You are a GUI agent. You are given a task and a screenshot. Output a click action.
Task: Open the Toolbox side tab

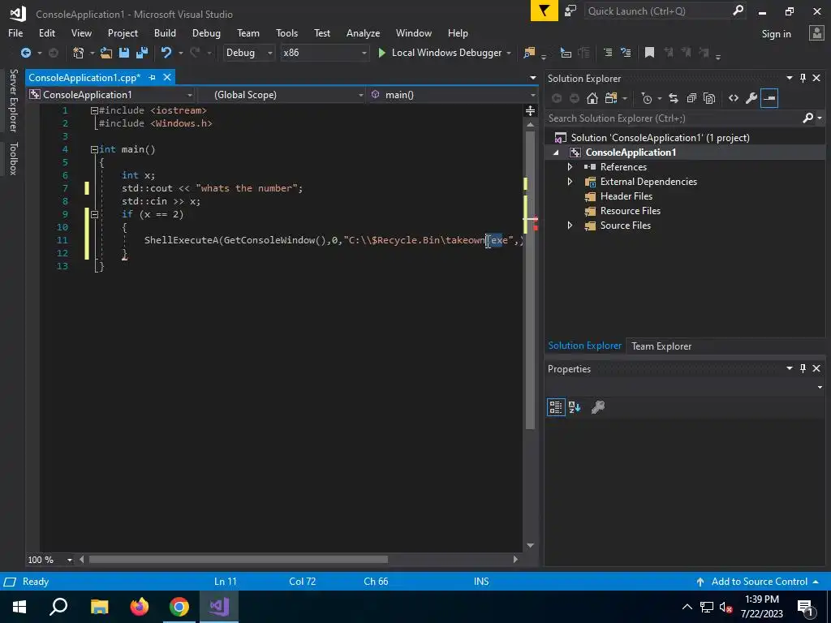pyautogui.click(x=14, y=158)
